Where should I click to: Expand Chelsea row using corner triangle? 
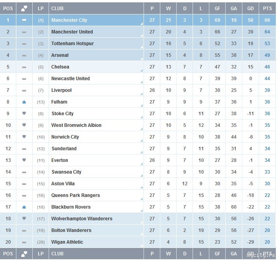point(142,70)
